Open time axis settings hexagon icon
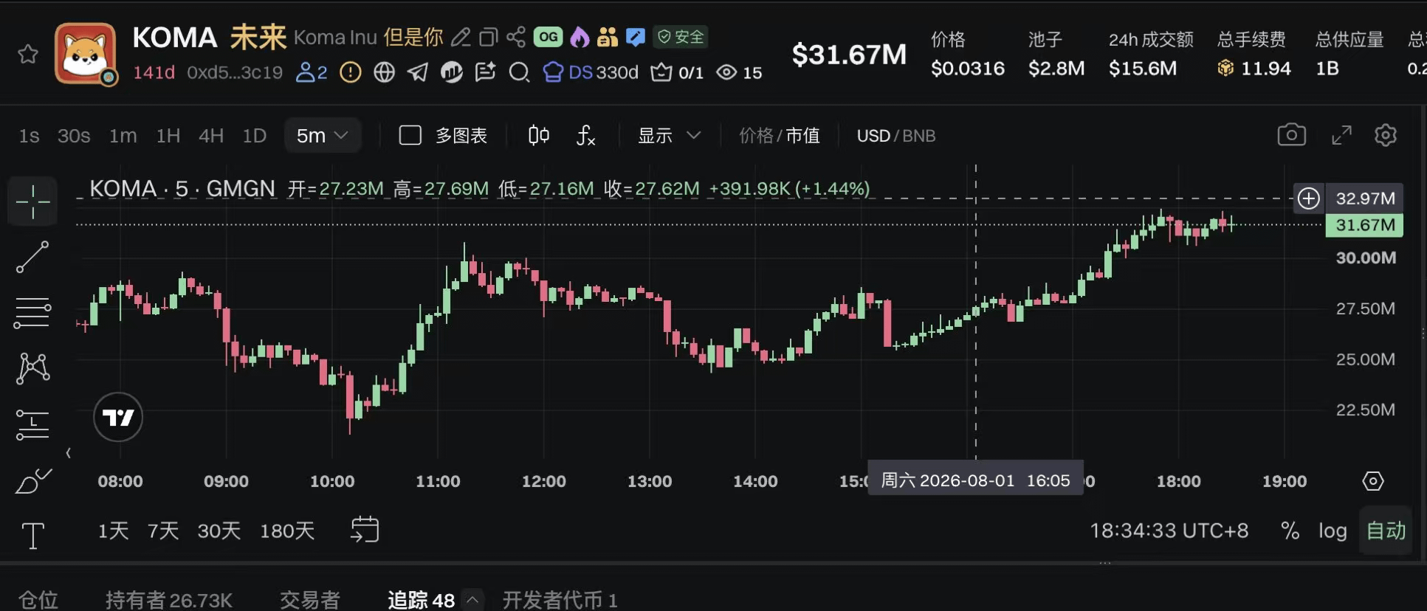The image size is (1427, 611). click(1372, 481)
